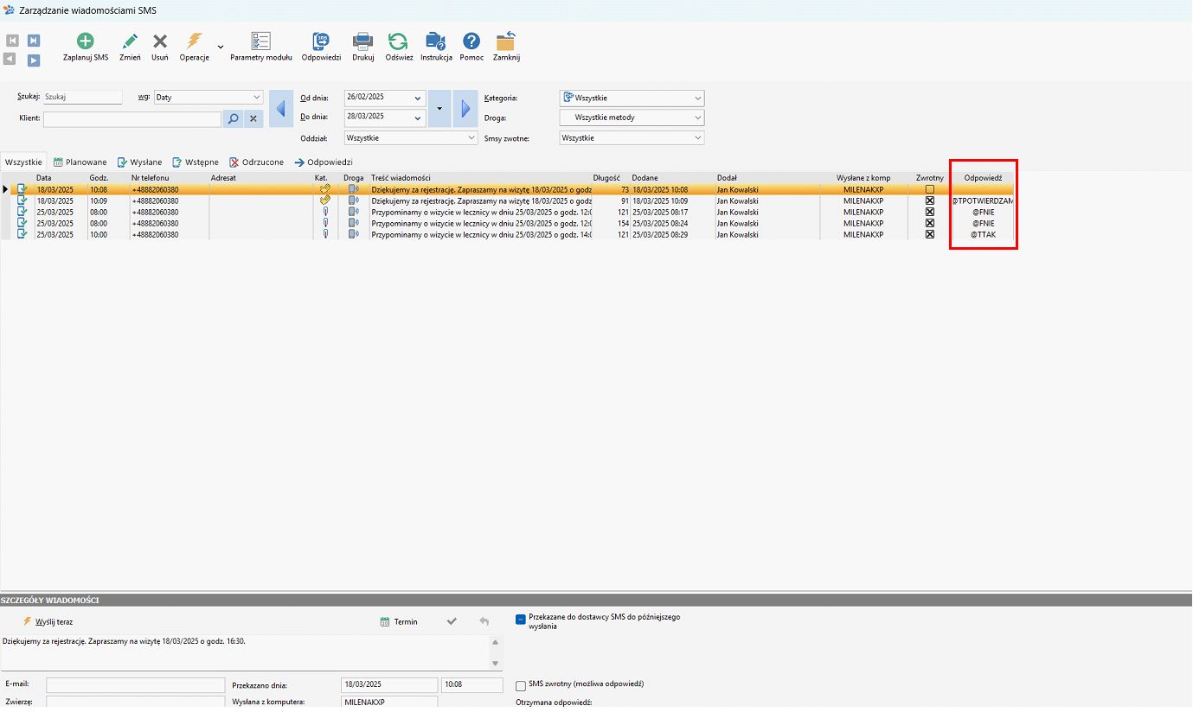Go to the first record navigation arrow
Image resolution: width=1193 pixels, height=725 pixels.
tap(12, 41)
